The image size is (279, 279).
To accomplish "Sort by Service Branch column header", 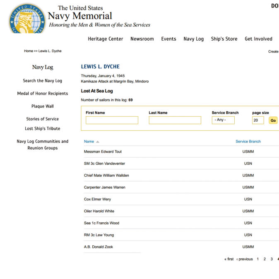I will pyautogui.click(x=248, y=142).
